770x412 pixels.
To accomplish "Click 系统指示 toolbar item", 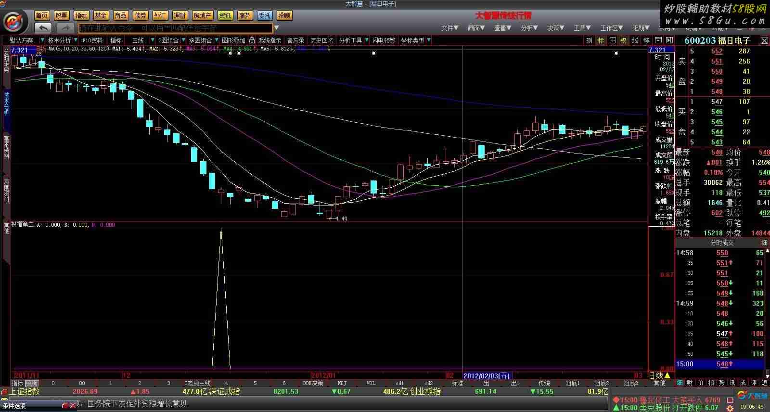I will pyautogui.click(x=269, y=40).
